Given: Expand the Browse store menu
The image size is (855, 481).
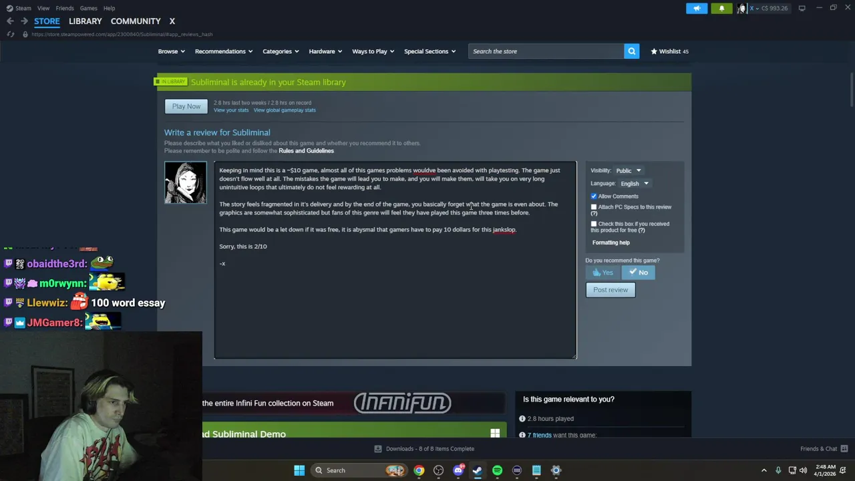Looking at the screenshot, I should 172,51.
